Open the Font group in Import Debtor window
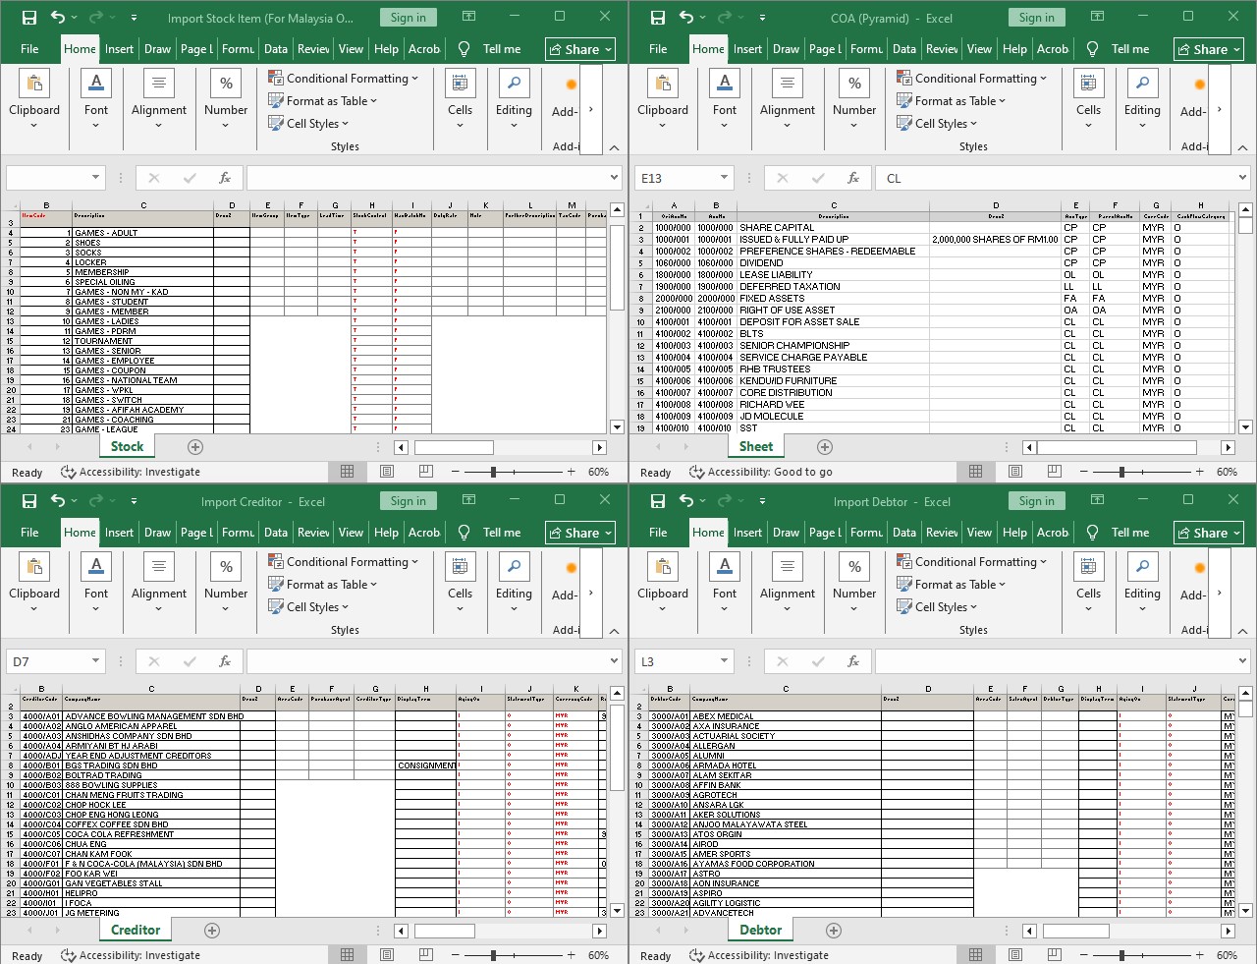Screen dimensions: 1257x964 click(725, 582)
